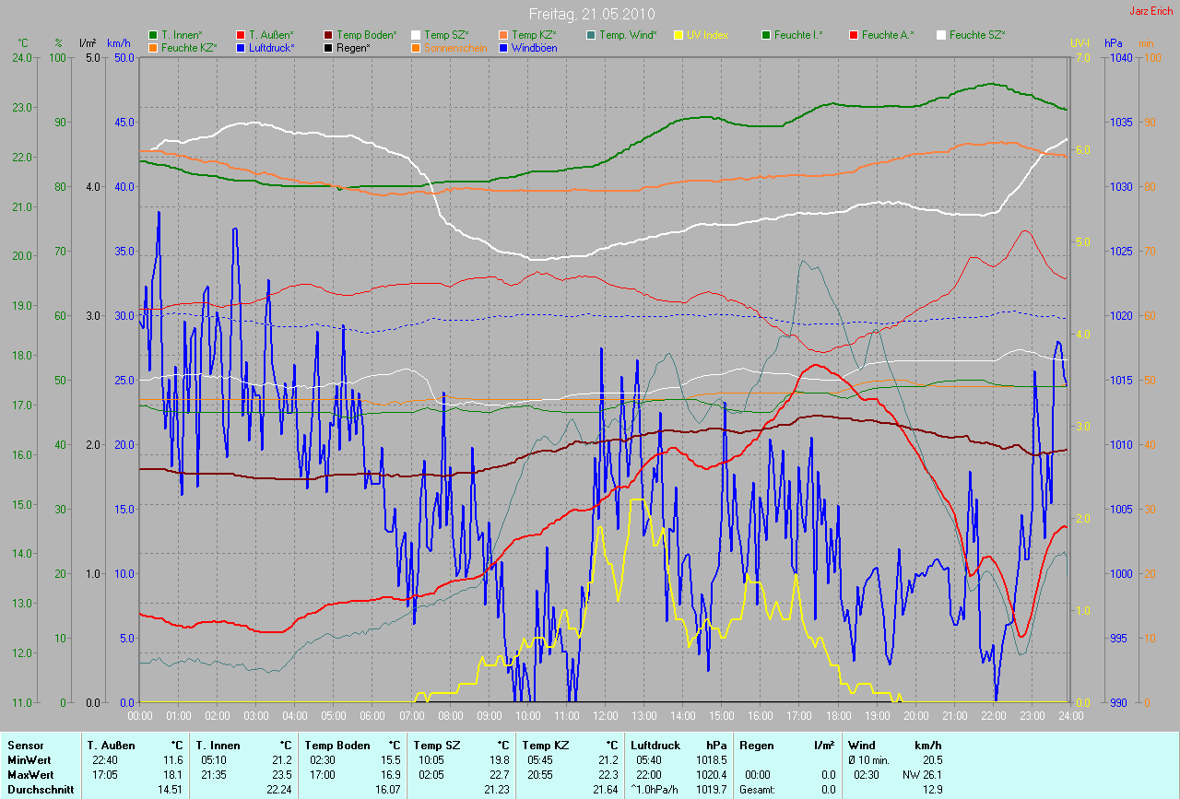
Task: Click the 12:00 mark on time axis
Action: click(605, 715)
